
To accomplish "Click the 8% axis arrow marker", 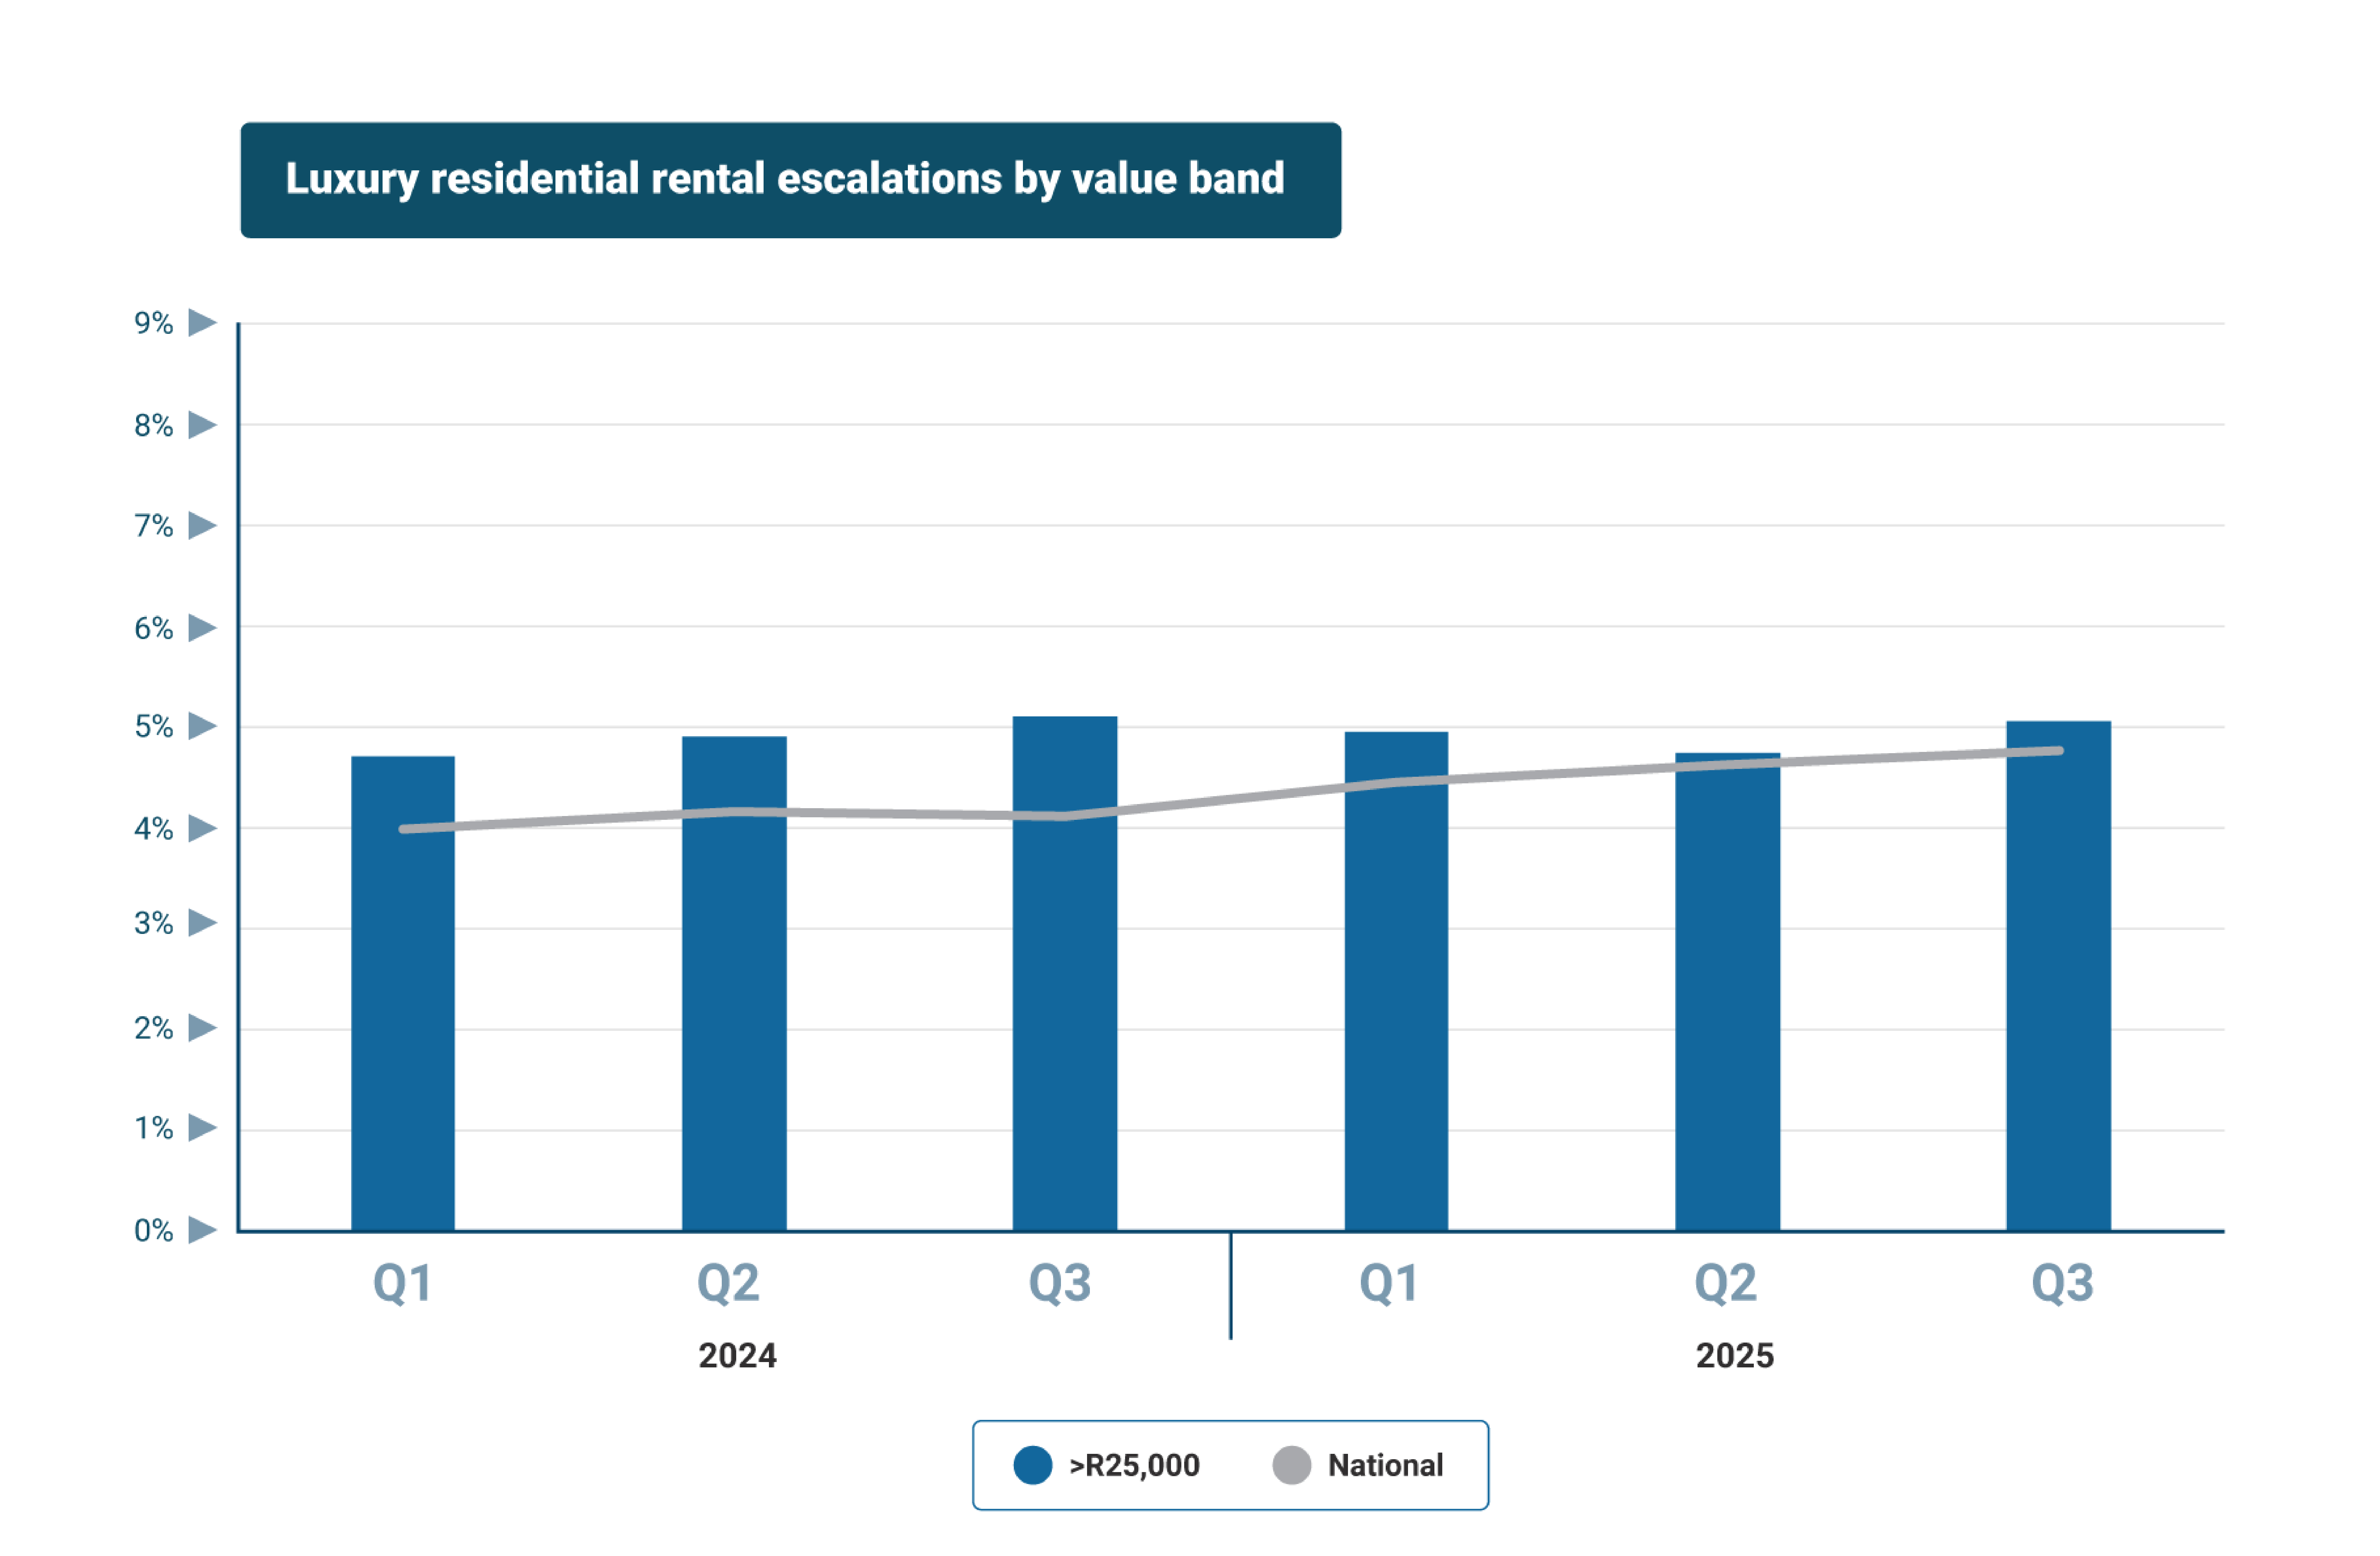I will pyautogui.click(x=202, y=425).
